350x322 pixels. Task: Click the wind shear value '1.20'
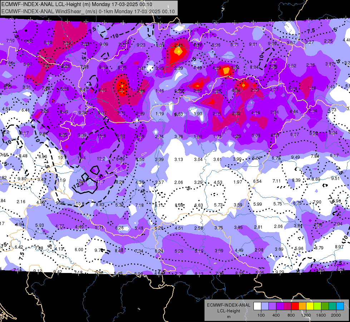(237, 136)
